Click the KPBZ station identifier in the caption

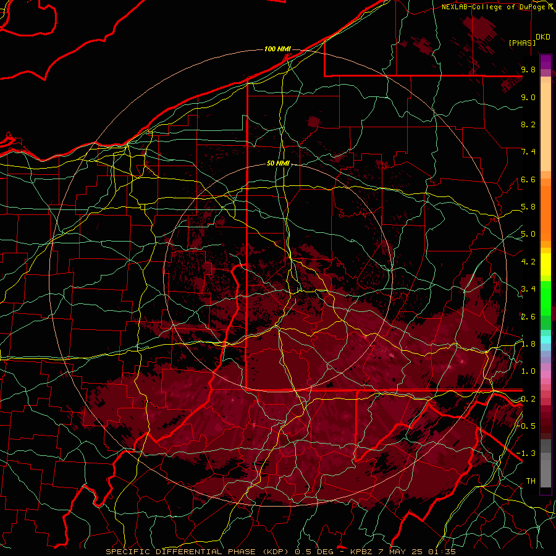coord(361,552)
